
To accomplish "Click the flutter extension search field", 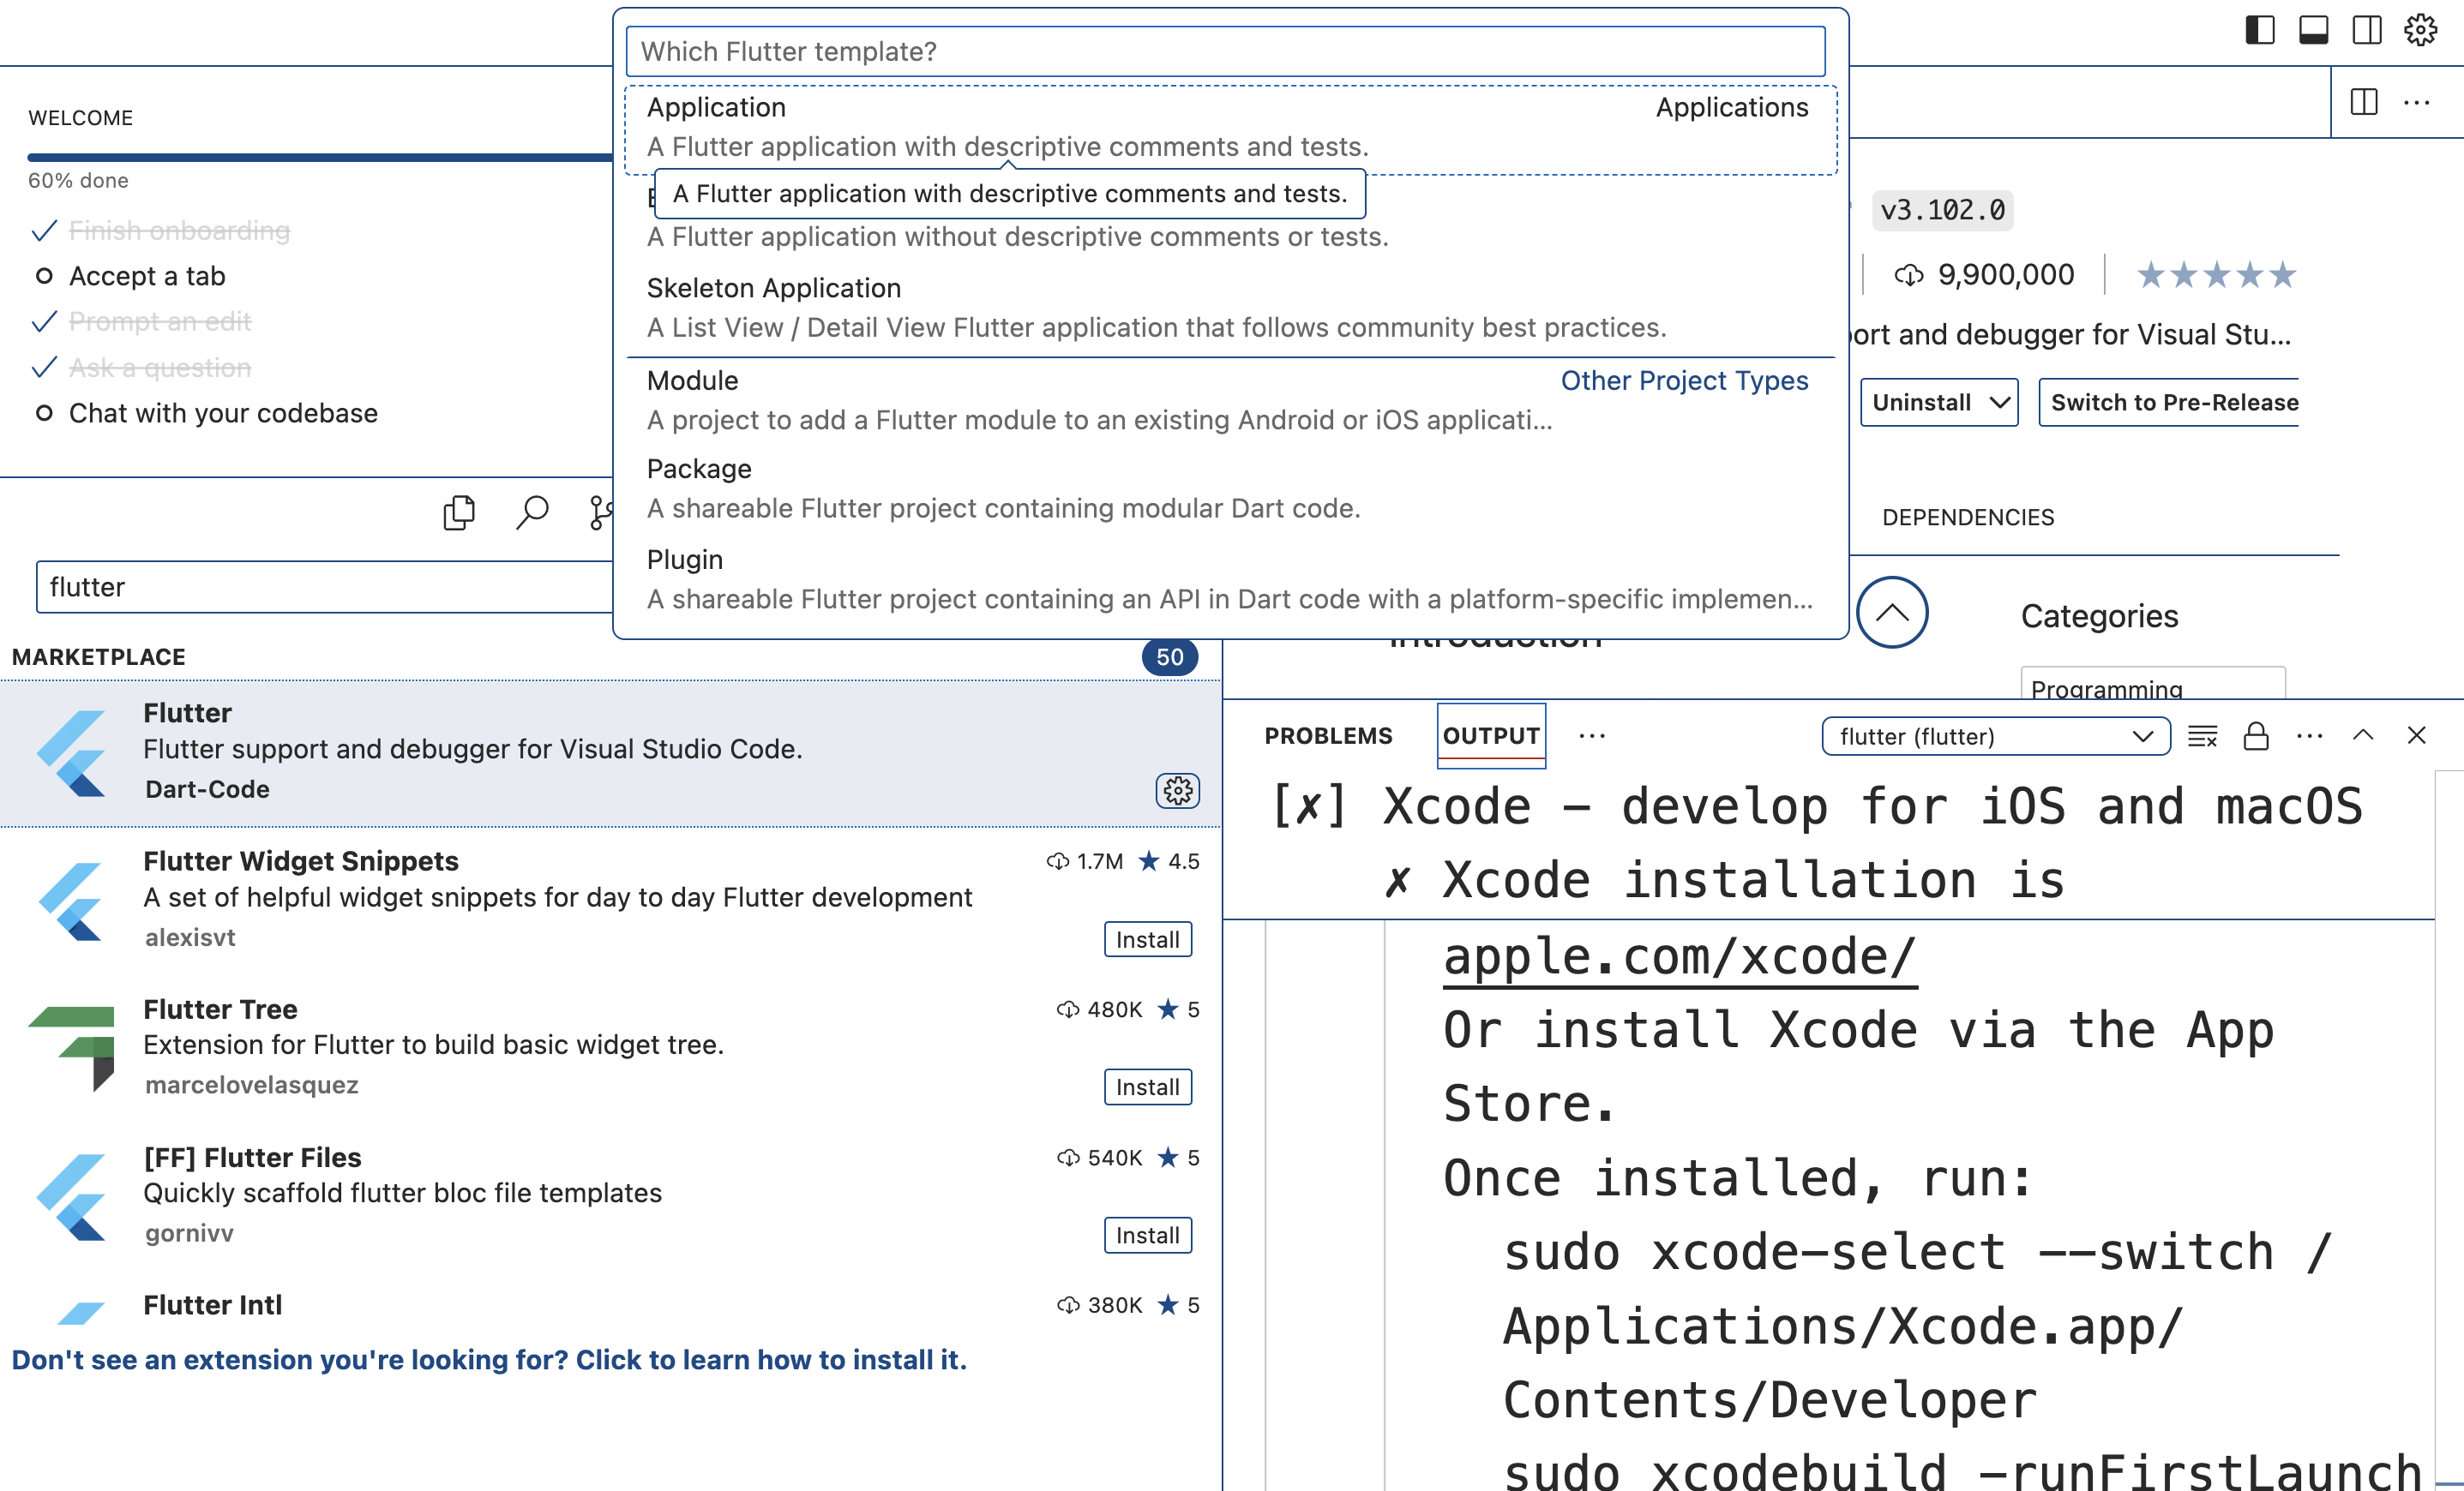I will 324,587.
